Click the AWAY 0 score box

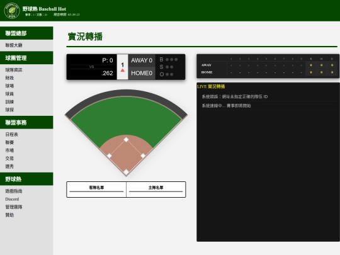(142, 60)
